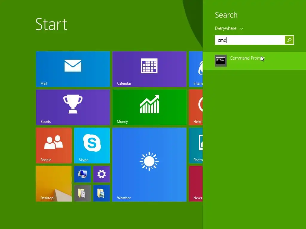This screenshot has height=229, width=306.
Task: Open the Pictures folder tile
Action: 102,193
